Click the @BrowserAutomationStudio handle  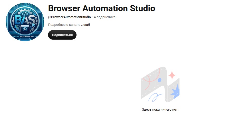tap(70, 17)
